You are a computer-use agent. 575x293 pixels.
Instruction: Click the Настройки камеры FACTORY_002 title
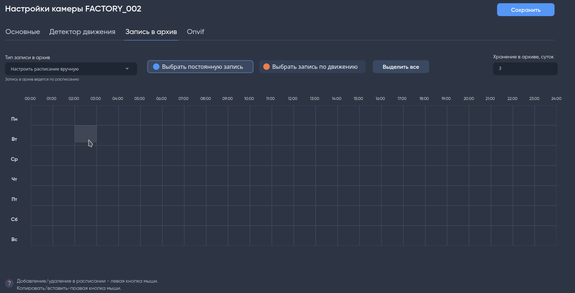click(x=73, y=9)
